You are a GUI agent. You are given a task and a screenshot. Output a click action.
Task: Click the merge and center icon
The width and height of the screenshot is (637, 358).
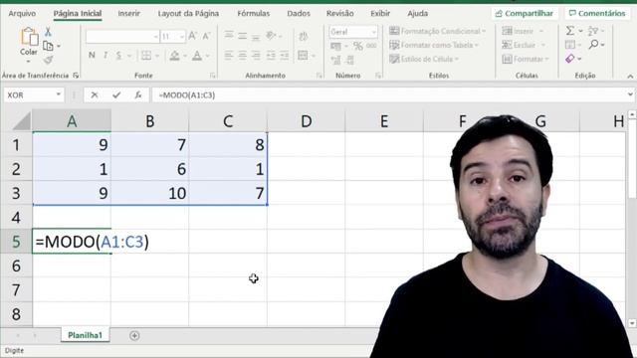click(303, 55)
